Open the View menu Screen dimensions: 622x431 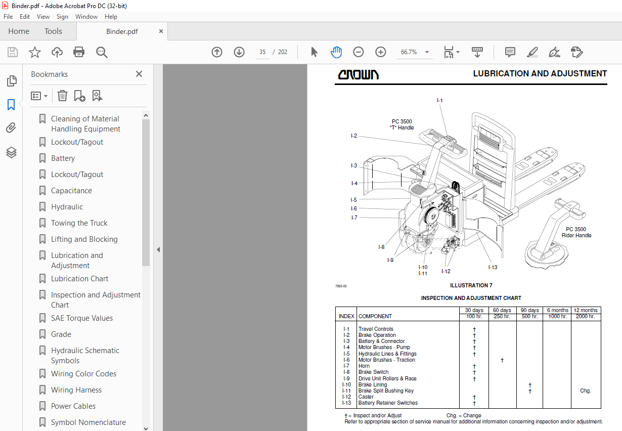(x=43, y=16)
